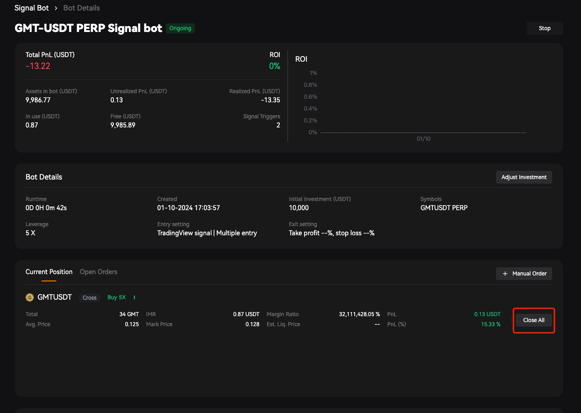The width and height of the screenshot is (581, 413).
Task: Select the Current Position tab
Action: pos(49,272)
